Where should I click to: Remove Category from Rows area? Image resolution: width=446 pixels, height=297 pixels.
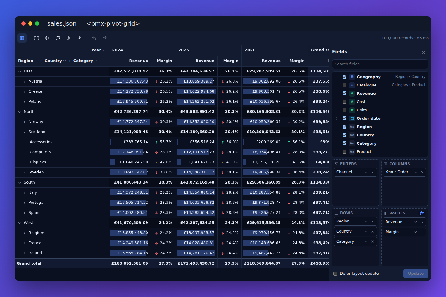(373, 241)
